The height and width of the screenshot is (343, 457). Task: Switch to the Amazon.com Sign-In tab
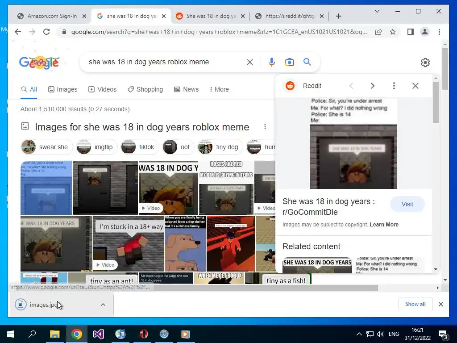[52, 16]
